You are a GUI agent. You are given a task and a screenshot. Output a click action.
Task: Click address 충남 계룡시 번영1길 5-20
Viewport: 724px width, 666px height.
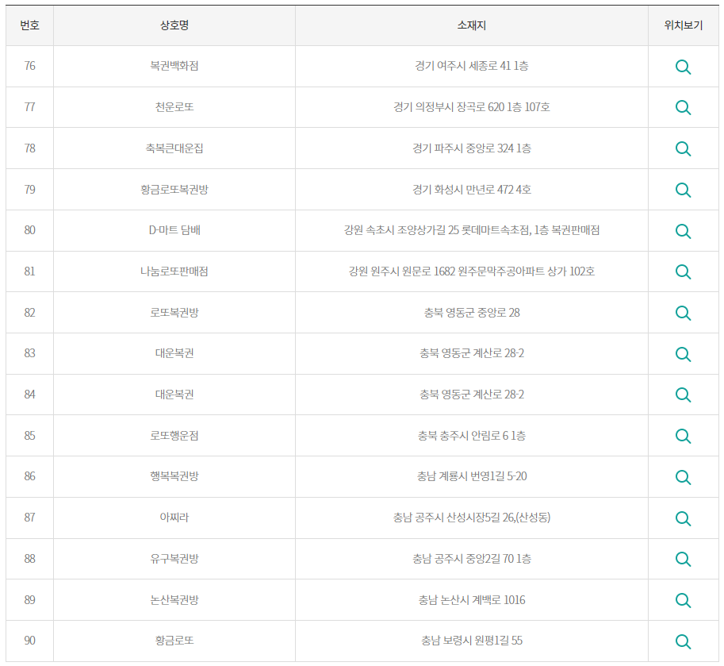pyautogui.click(x=471, y=475)
